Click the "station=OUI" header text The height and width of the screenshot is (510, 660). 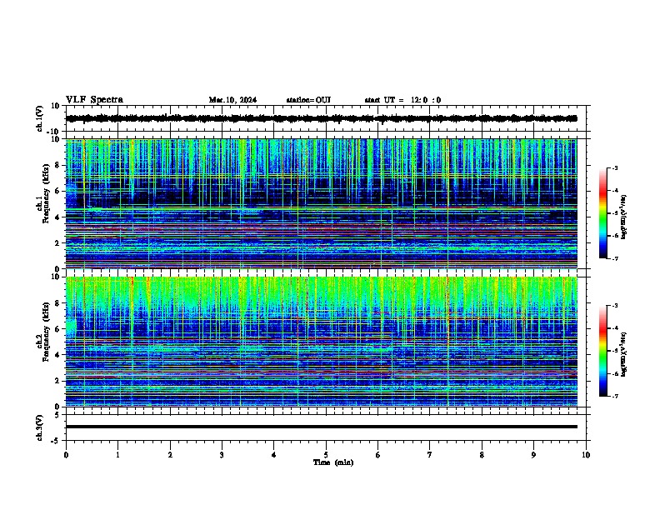308,100
